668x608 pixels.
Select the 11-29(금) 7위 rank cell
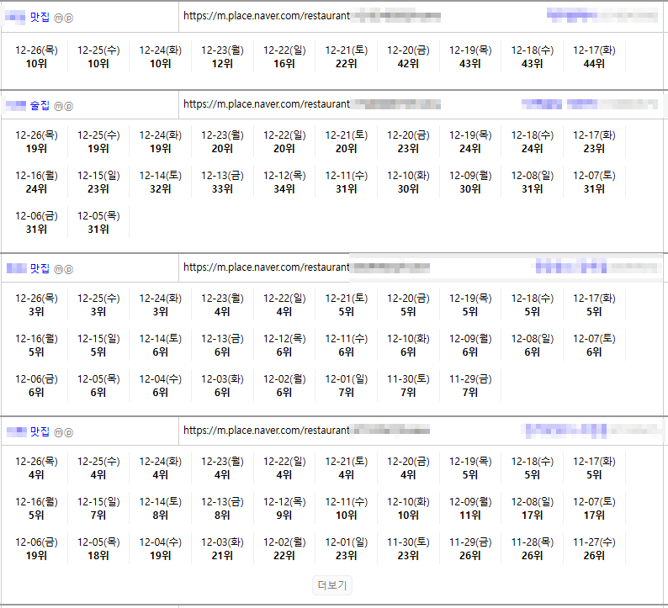point(470,386)
